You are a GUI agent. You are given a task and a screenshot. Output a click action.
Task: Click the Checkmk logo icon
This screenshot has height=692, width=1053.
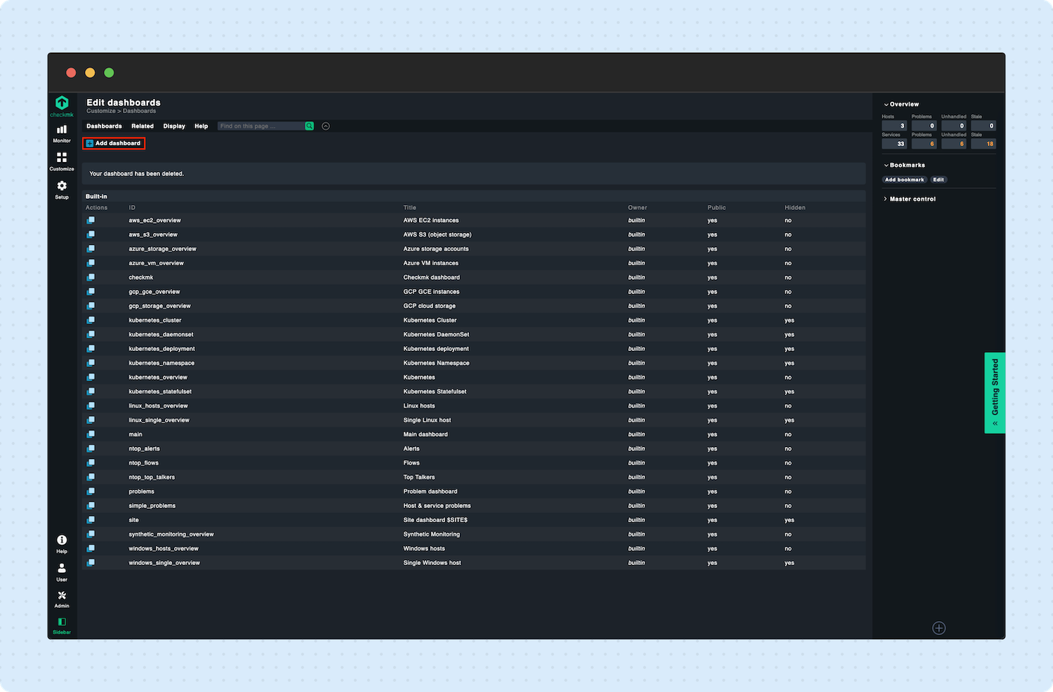click(x=62, y=105)
